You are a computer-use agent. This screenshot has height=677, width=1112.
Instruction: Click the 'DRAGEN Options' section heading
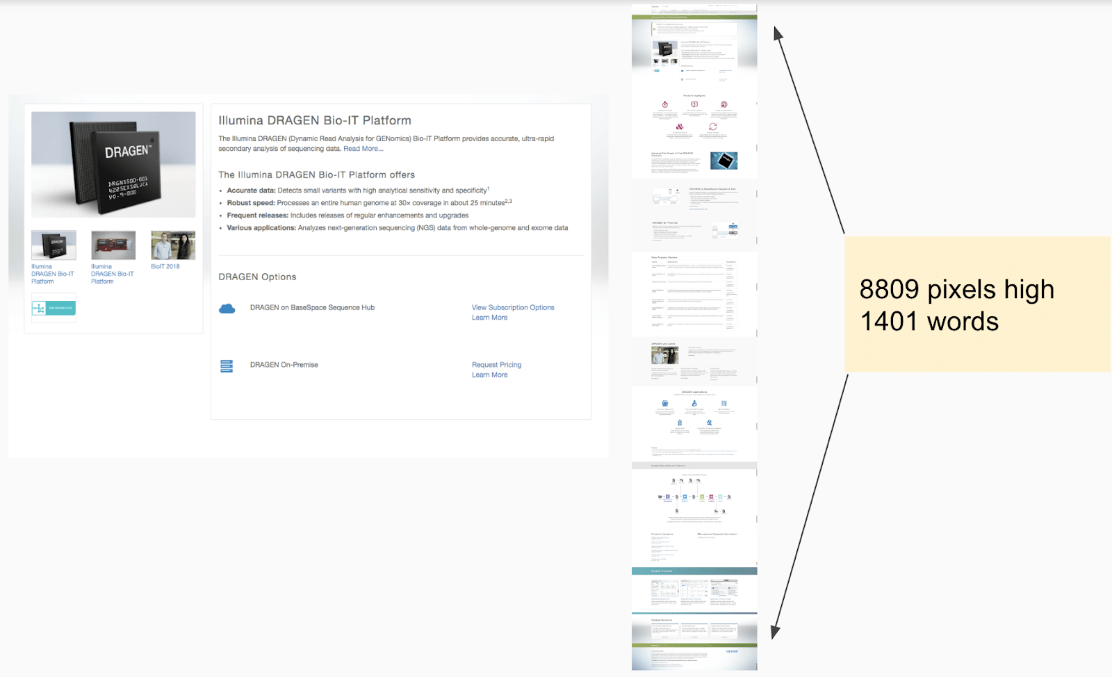coord(257,277)
